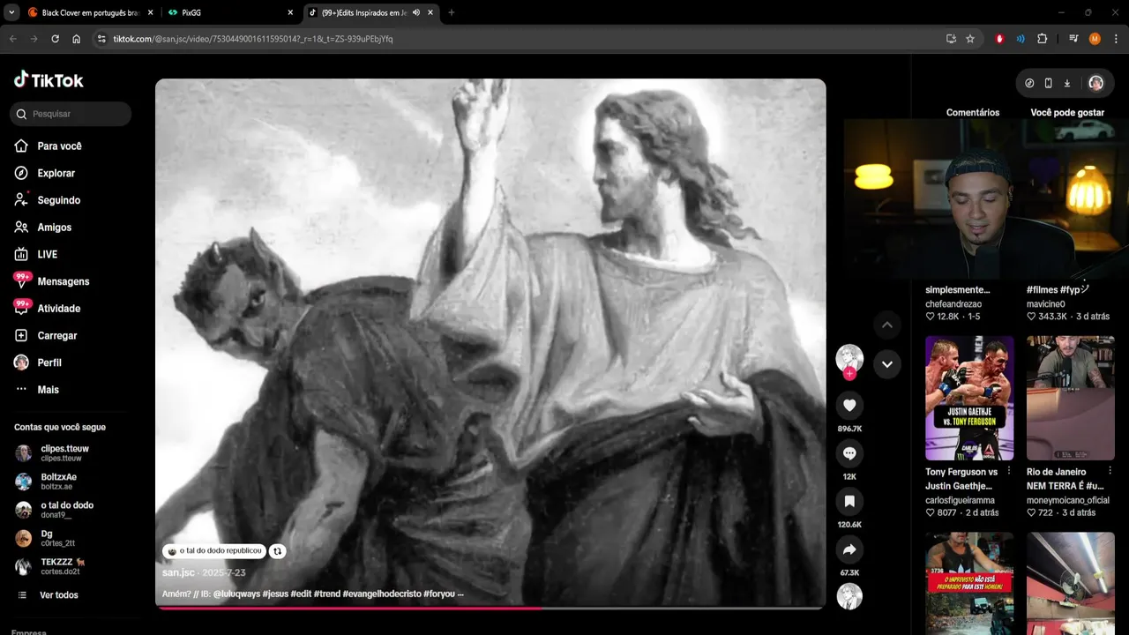The height and width of the screenshot is (635, 1129).
Task: Open san.jsc username on the video
Action: tap(178, 572)
